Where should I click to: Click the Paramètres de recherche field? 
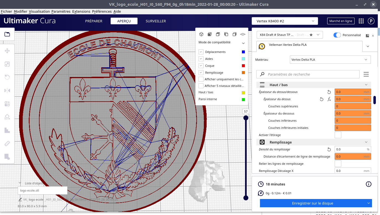coord(308,74)
